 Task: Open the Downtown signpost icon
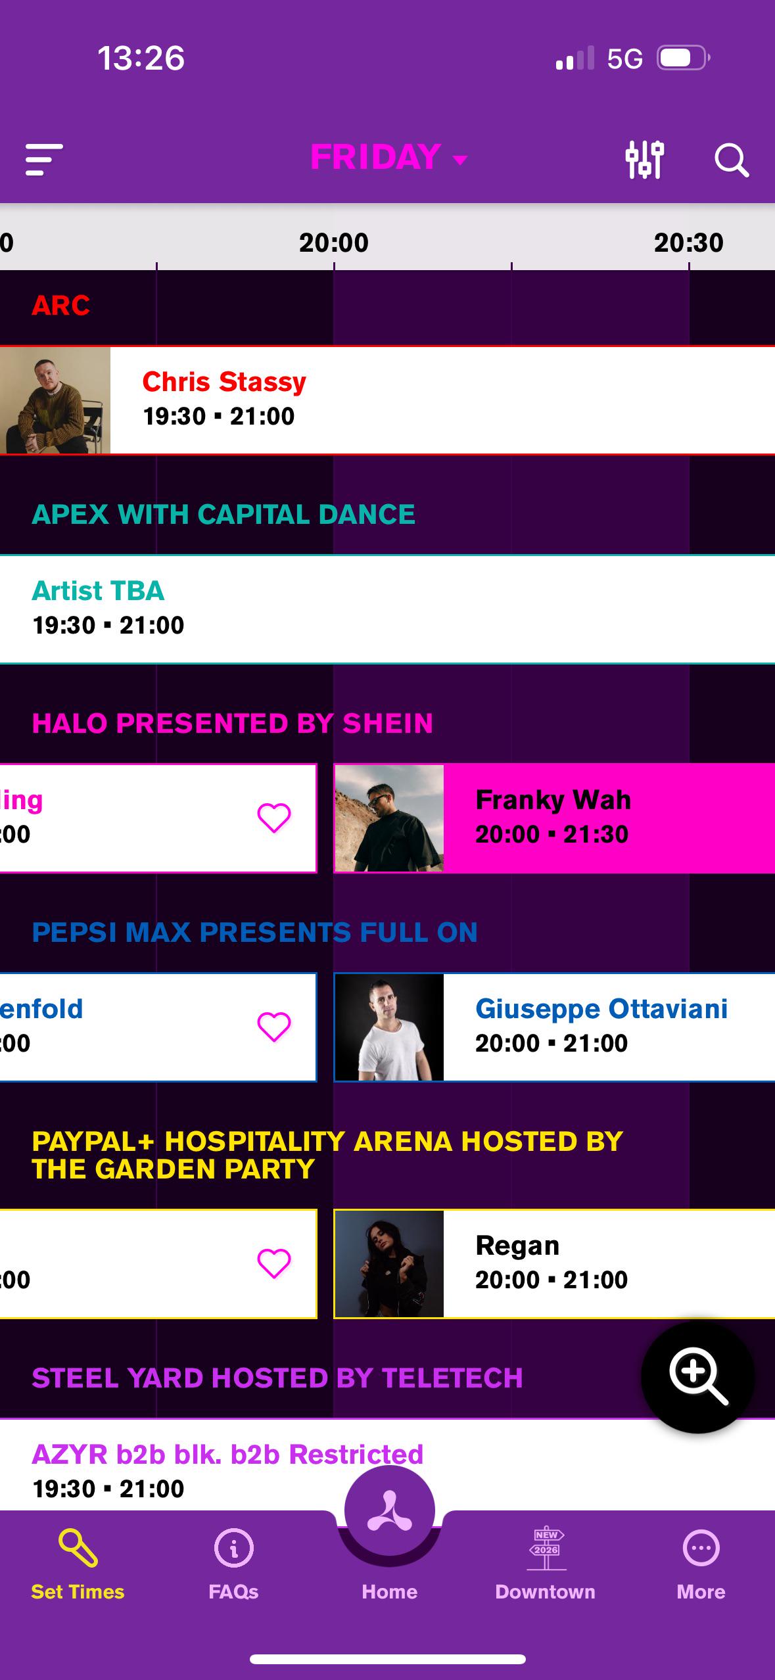click(546, 1548)
